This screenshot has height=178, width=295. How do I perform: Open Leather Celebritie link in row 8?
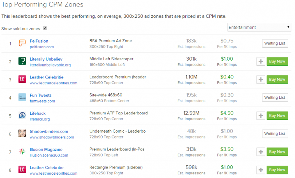coord(47,167)
